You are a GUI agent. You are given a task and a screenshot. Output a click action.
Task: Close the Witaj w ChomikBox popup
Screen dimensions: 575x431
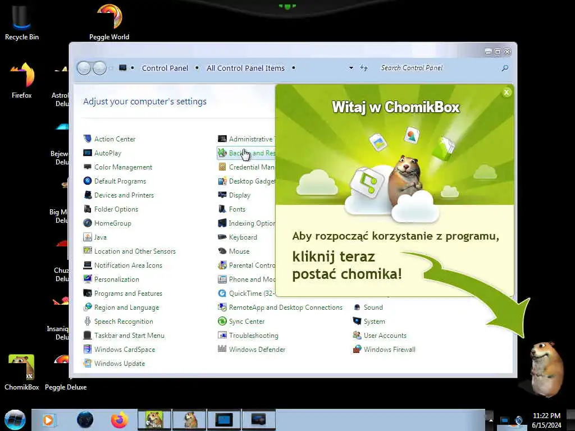(x=506, y=93)
